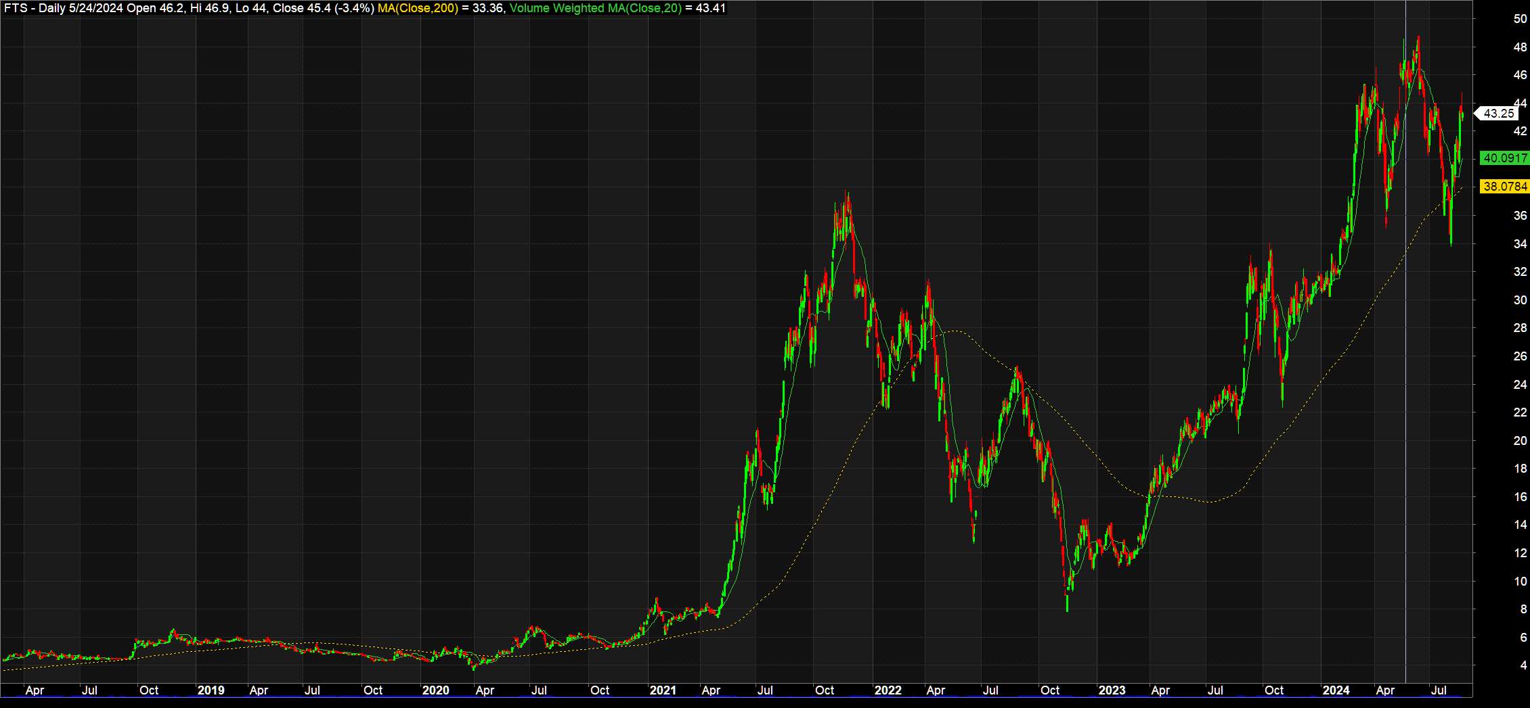Click the 4 price level on y-axis
The width and height of the screenshot is (1530, 708).
coord(1523,666)
